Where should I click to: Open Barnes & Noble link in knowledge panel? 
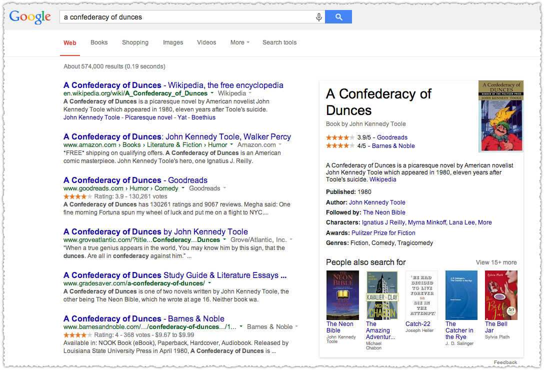pos(393,146)
